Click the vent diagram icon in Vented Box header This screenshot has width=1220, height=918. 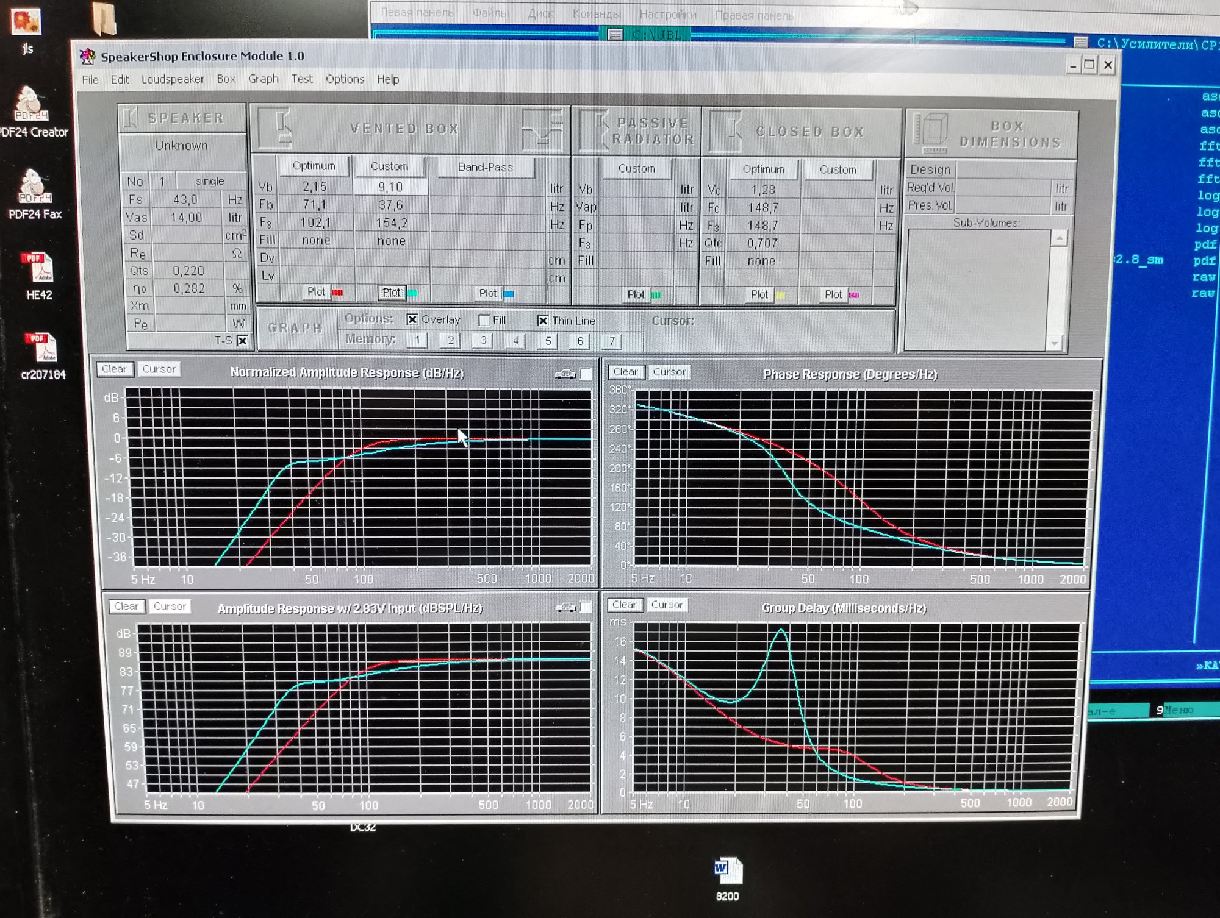pos(542,130)
